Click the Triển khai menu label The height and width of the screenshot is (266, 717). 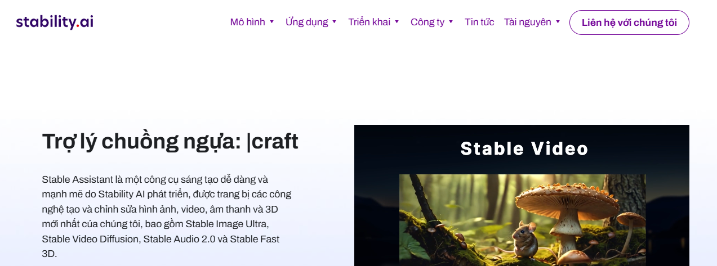click(x=369, y=22)
